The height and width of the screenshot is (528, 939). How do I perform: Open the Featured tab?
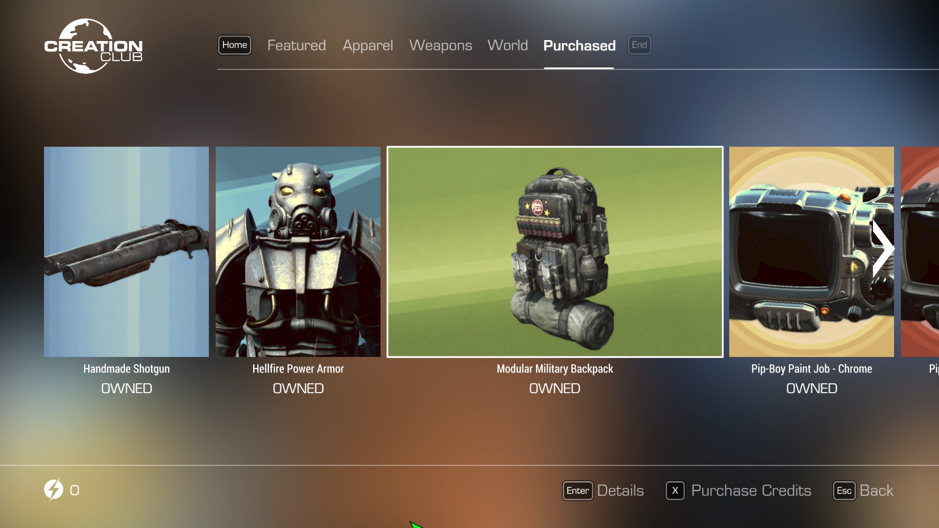tap(296, 45)
